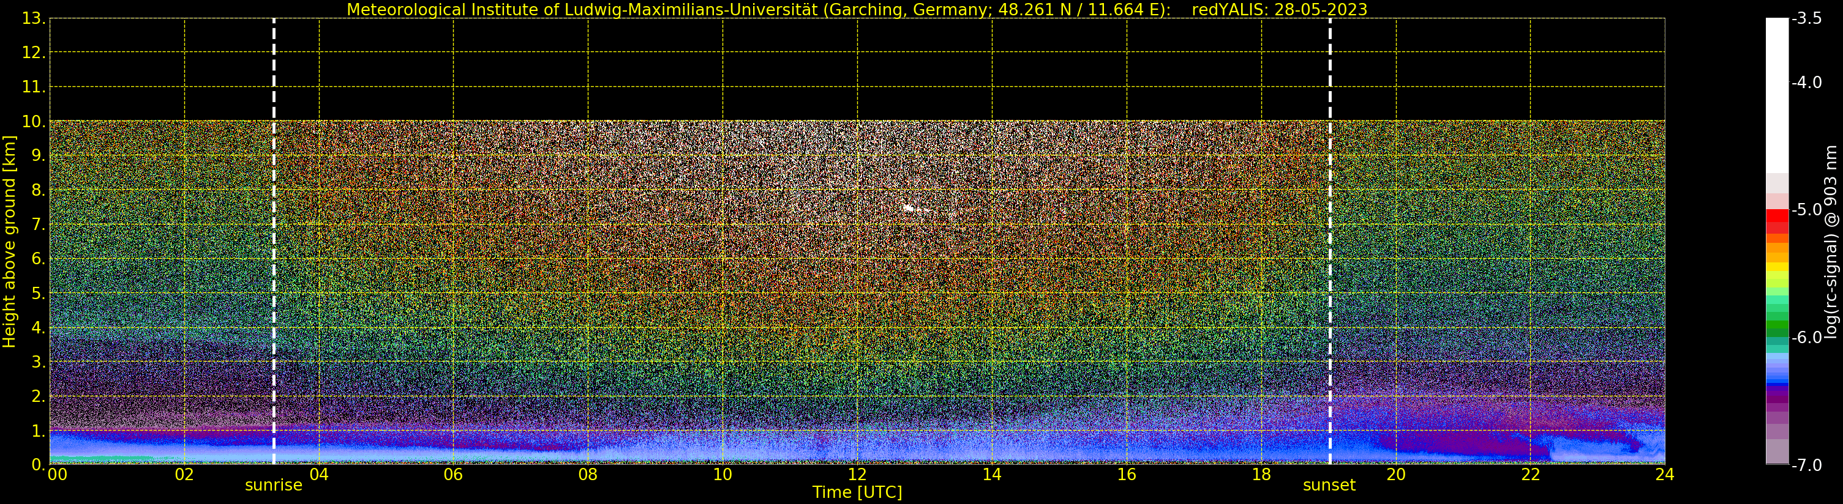This screenshot has height=504, width=1843.
Task: Select the dashed sunrise marker line
Action: tap(274, 242)
